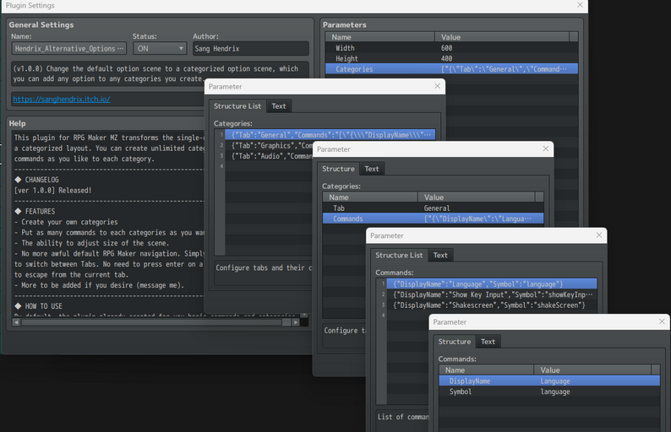Open the plugin Name browse ellipsis button
Viewport: 671px width, 432px height.
coord(121,48)
